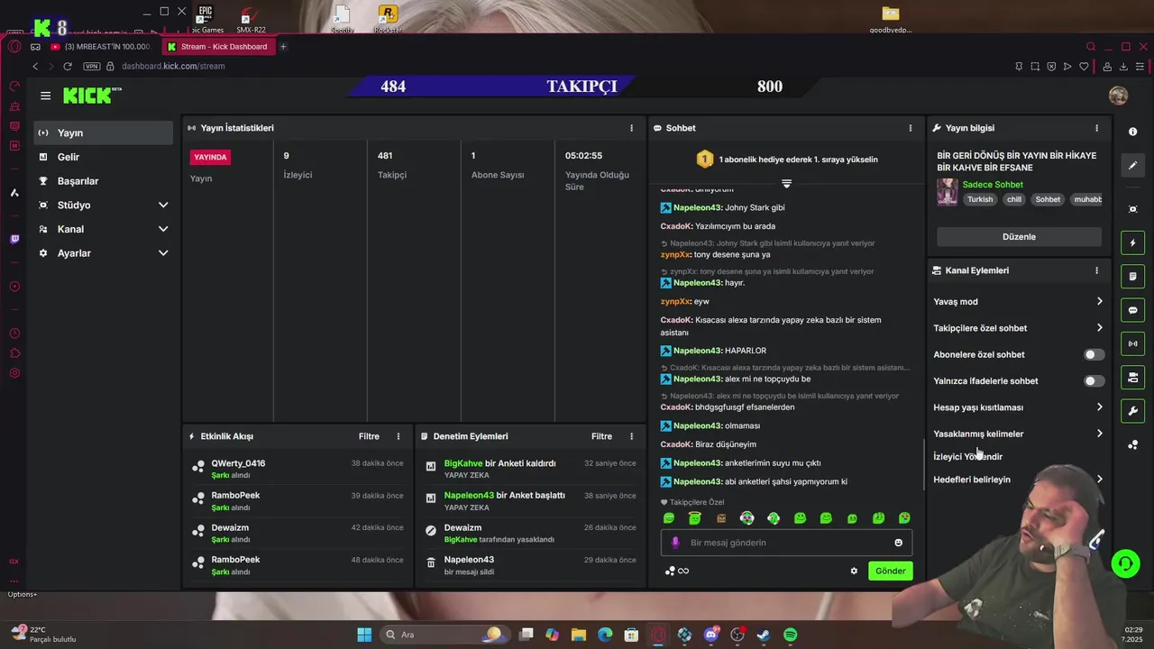
Task: Click the Sadece Sohbet category link
Action: pos(993,185)
